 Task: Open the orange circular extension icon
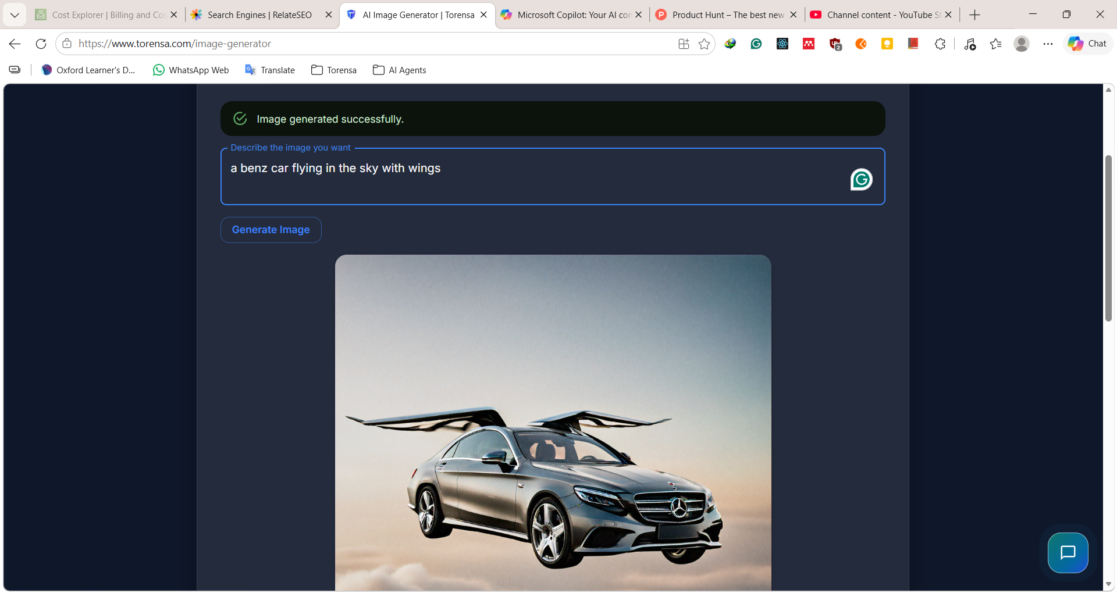tap(861, 44)
